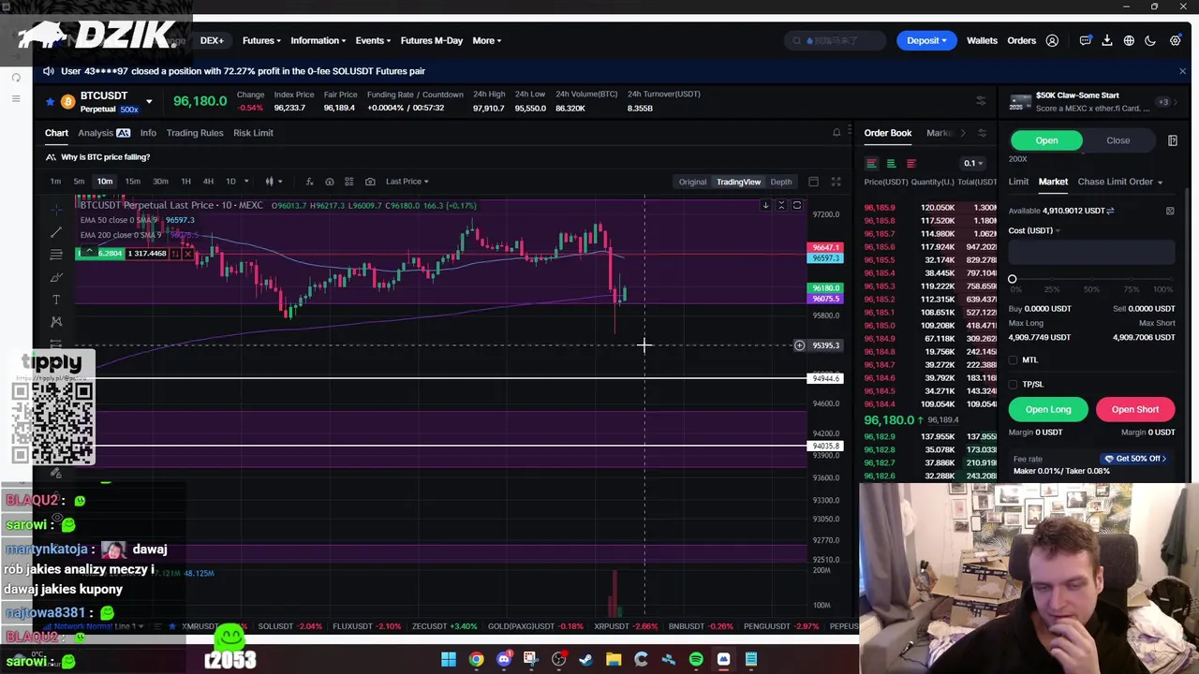
Task: Open Why is BTC price falling
Action: (105, 157)
